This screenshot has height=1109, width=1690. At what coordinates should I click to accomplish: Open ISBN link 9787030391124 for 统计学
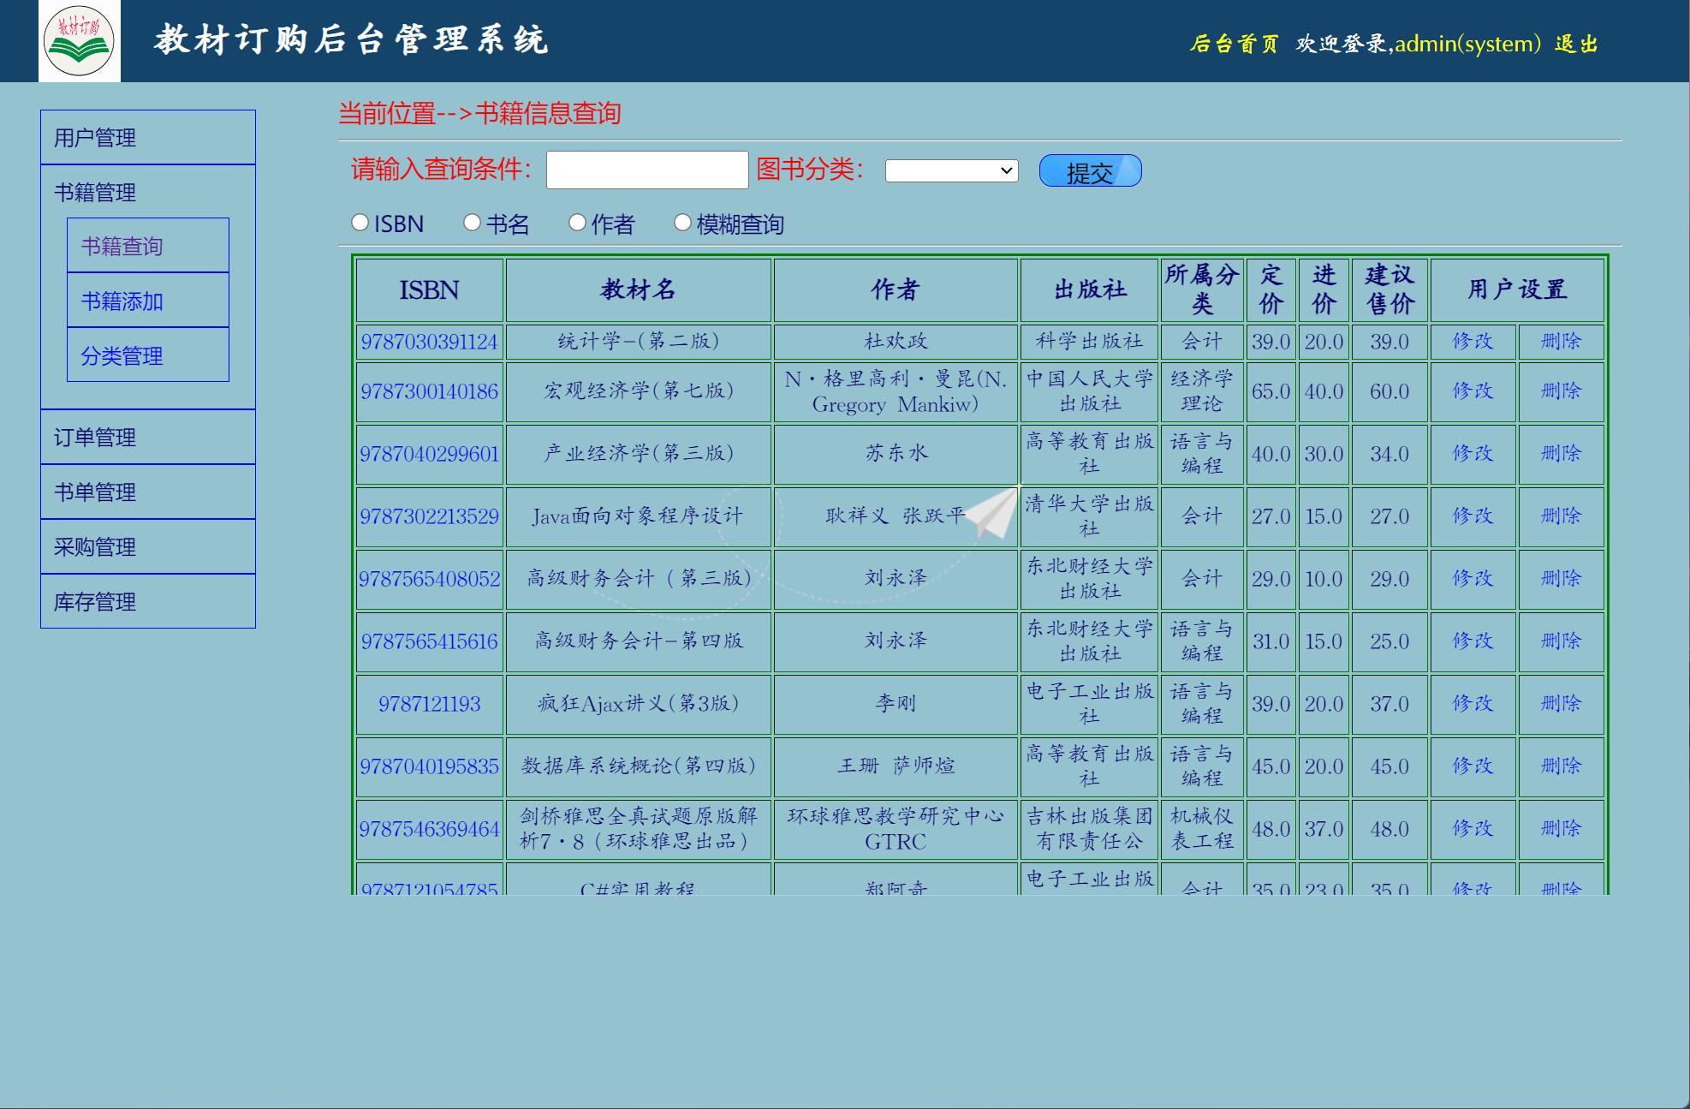pos(429,341)
